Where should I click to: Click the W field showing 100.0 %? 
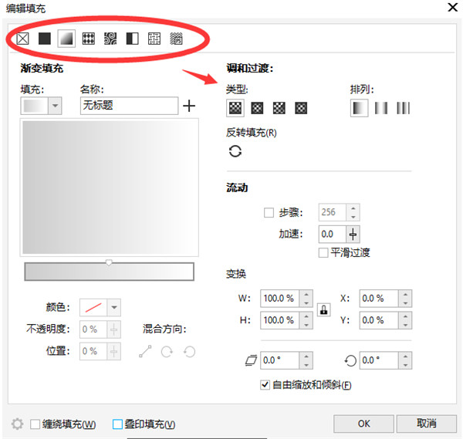click(280, 299)
